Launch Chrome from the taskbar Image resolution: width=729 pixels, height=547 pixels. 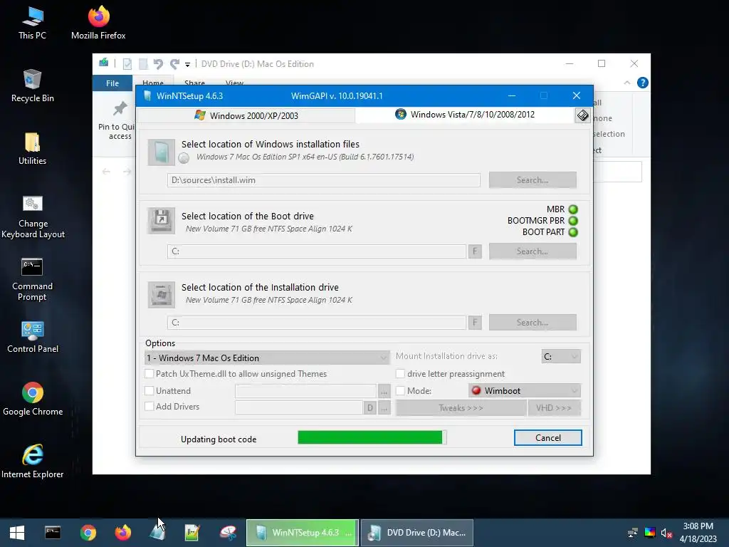(x=88, y=533)
